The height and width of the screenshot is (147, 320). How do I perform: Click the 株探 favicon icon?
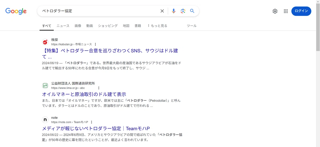click(45, 42)
